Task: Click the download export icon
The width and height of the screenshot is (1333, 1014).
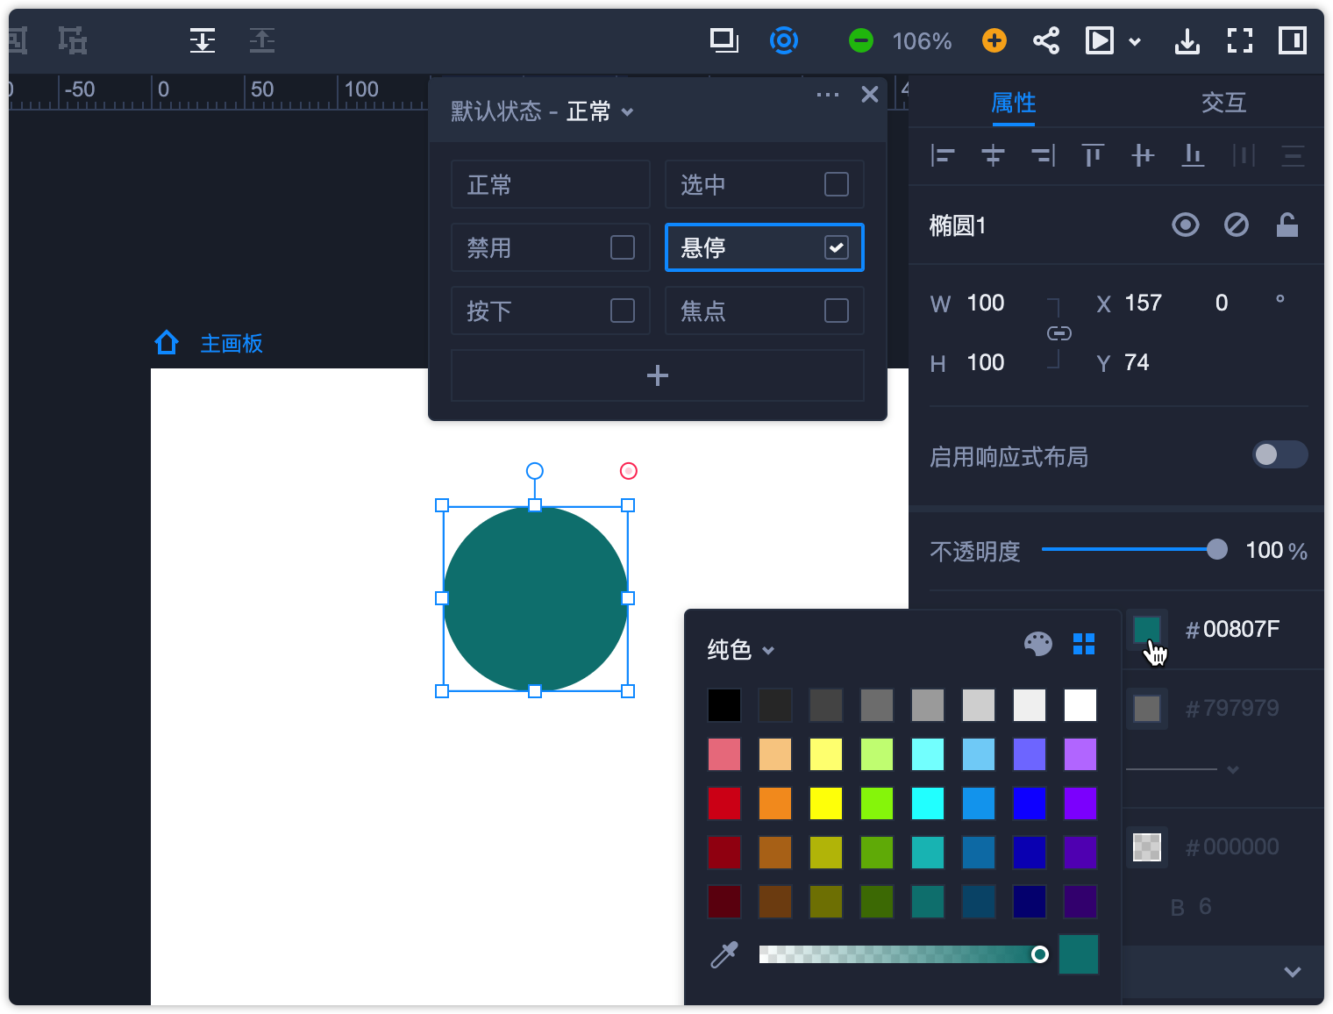Action: (1187, 40)
